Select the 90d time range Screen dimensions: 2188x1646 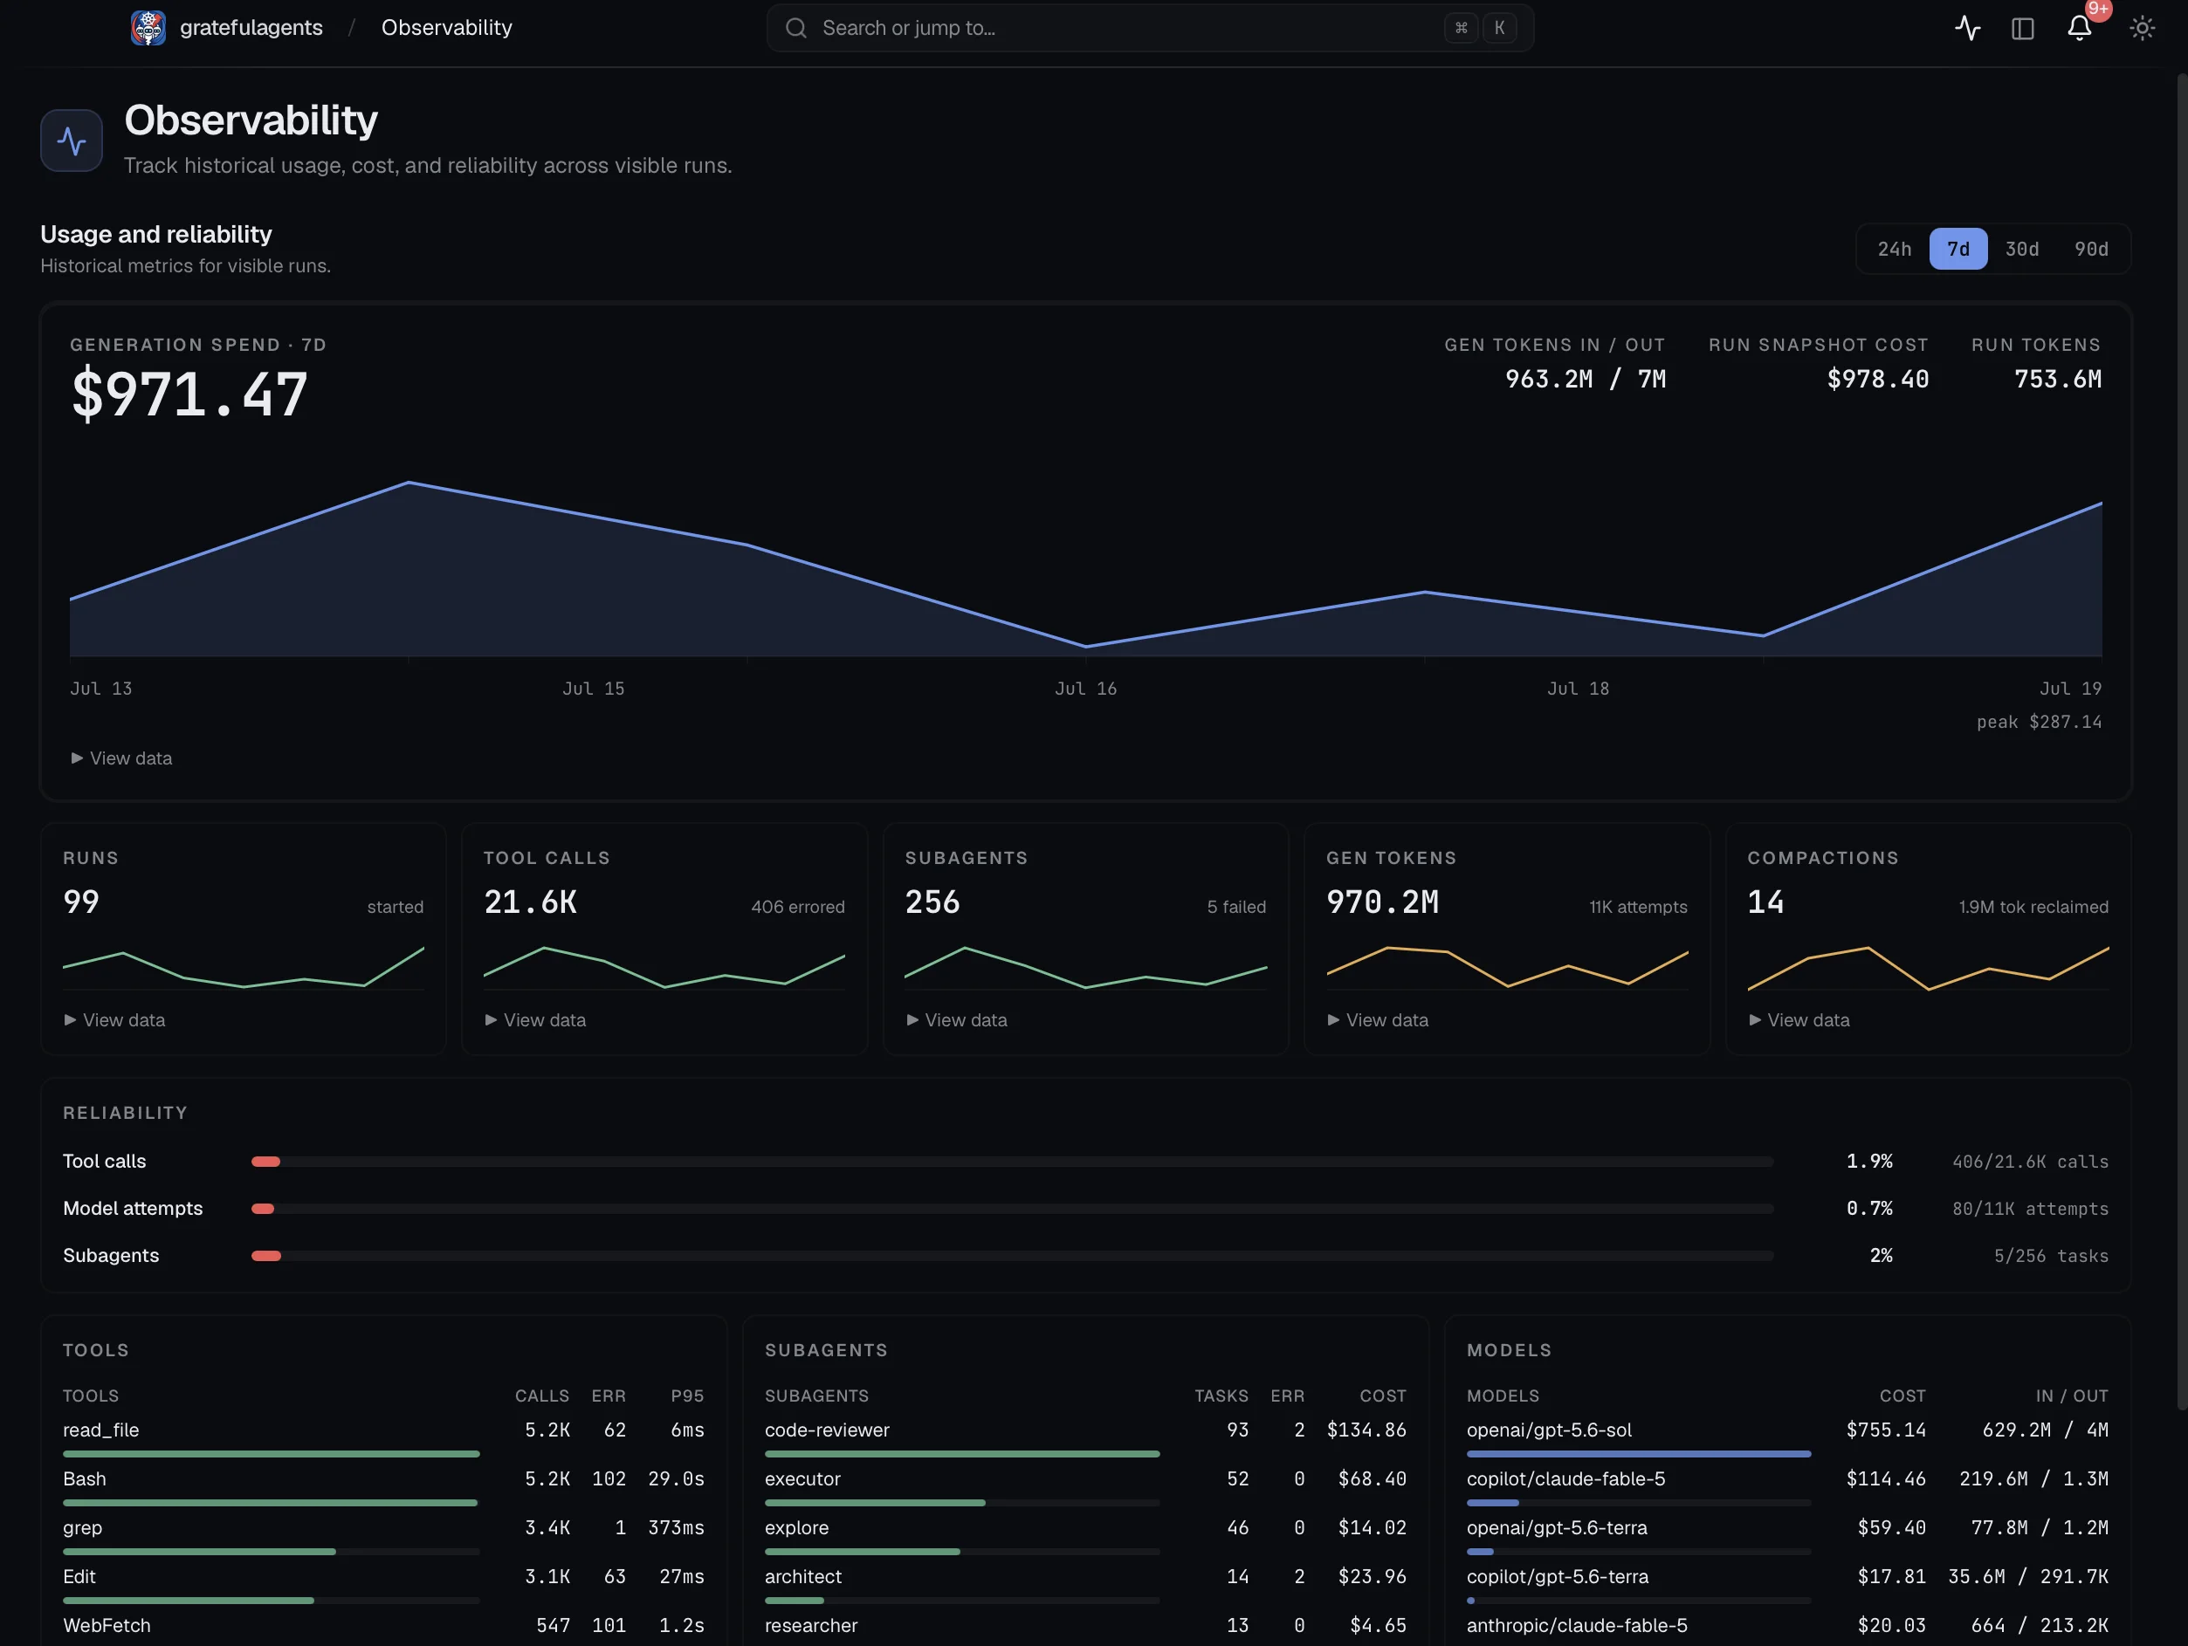2091,249
